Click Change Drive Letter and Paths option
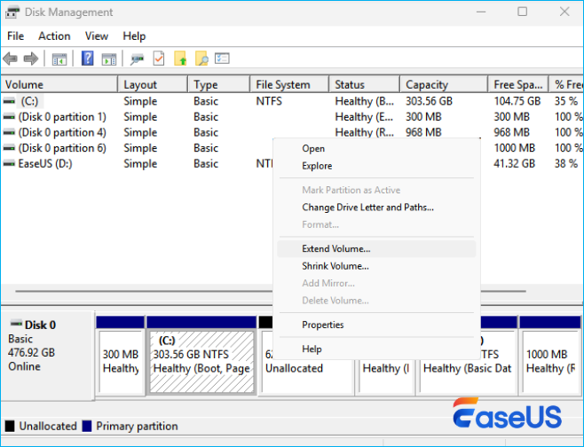The height and width of the screenshot is (447, 584). (x=367, y=208)
